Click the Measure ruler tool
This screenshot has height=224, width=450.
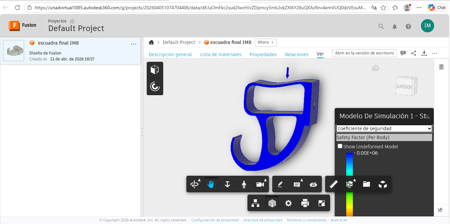334,184
